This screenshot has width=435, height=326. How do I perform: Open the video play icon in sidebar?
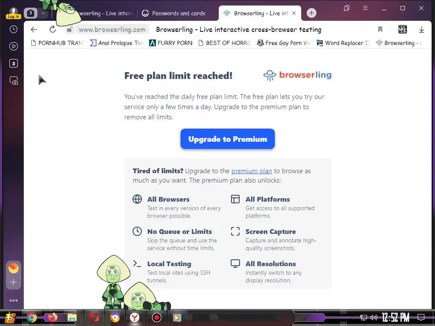[14, 46]
